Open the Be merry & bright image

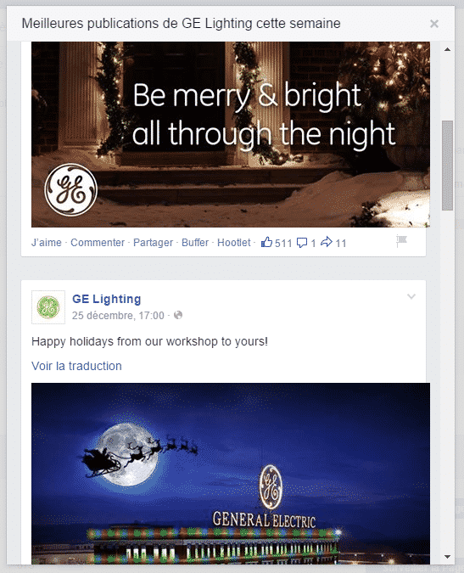point(231,134)
